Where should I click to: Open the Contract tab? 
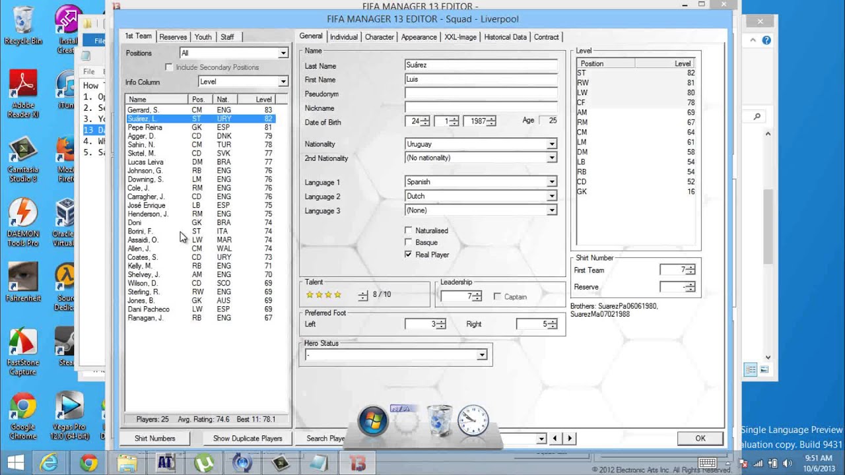click(x=546, y=37)
